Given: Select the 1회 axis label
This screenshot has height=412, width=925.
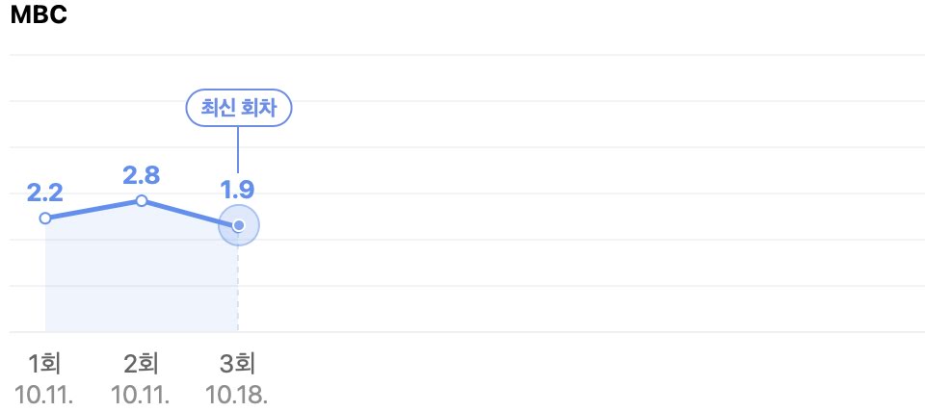Looking at the screenshot, I should pyautogui.click(x=45, y=365).
